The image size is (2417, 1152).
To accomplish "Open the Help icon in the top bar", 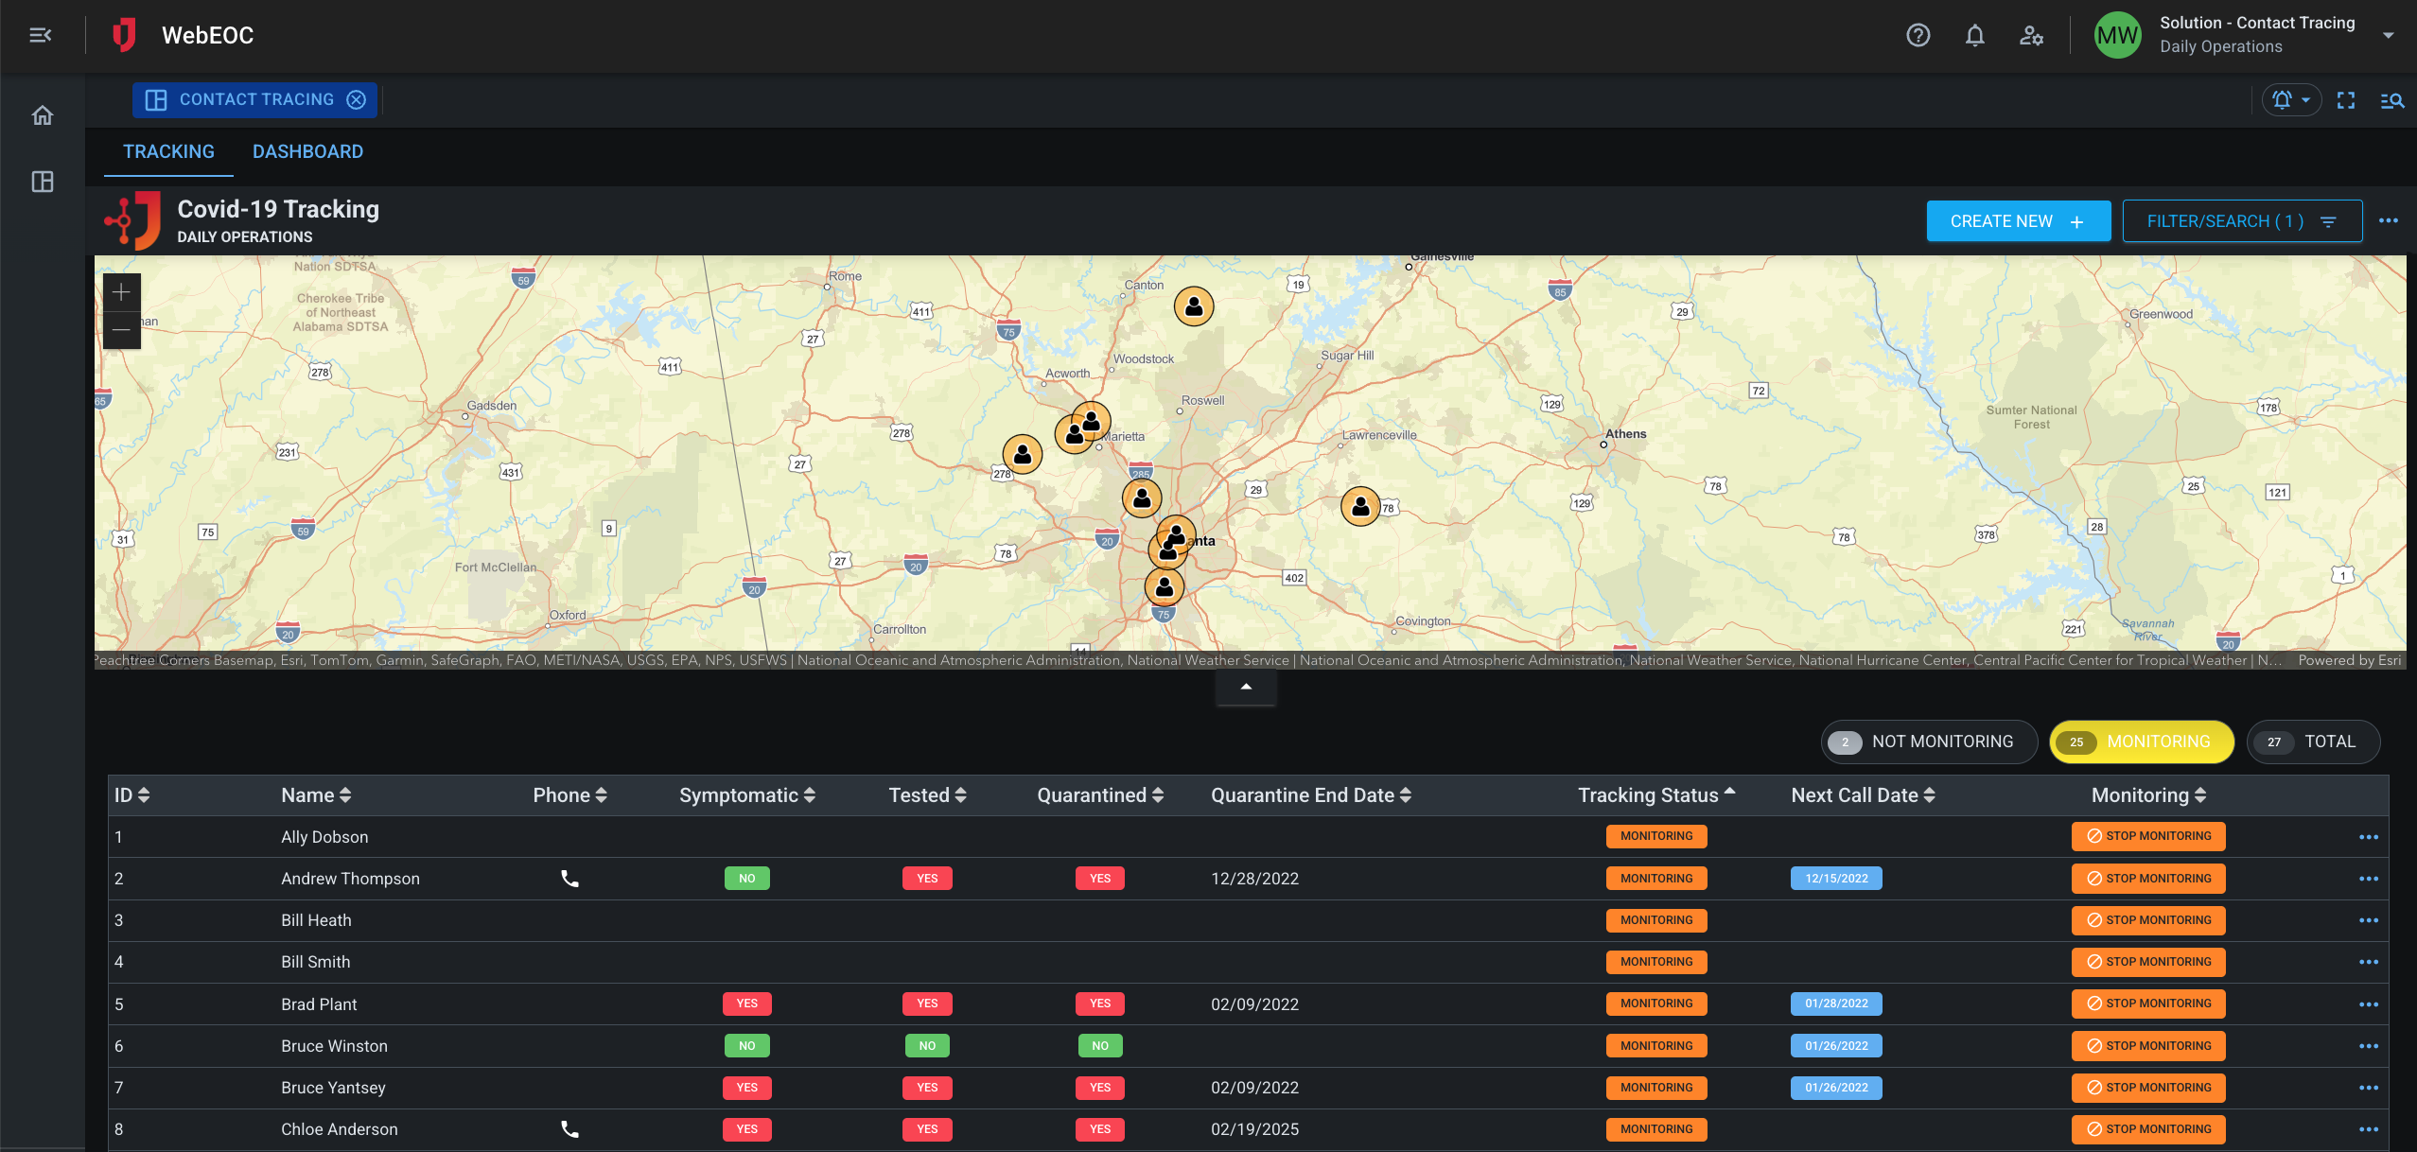I will pyautogui.click(x=1918, y=35).
